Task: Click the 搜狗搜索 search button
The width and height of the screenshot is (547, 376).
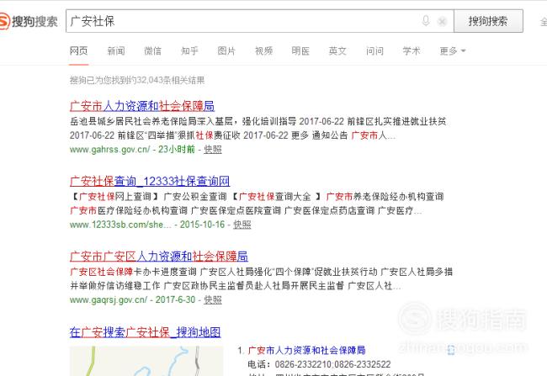Action: (x=488, y=21)
